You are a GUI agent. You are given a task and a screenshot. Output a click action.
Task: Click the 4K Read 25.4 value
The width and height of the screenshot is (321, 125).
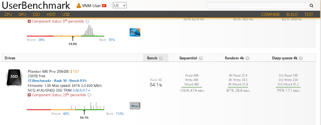tap(238, 75)
